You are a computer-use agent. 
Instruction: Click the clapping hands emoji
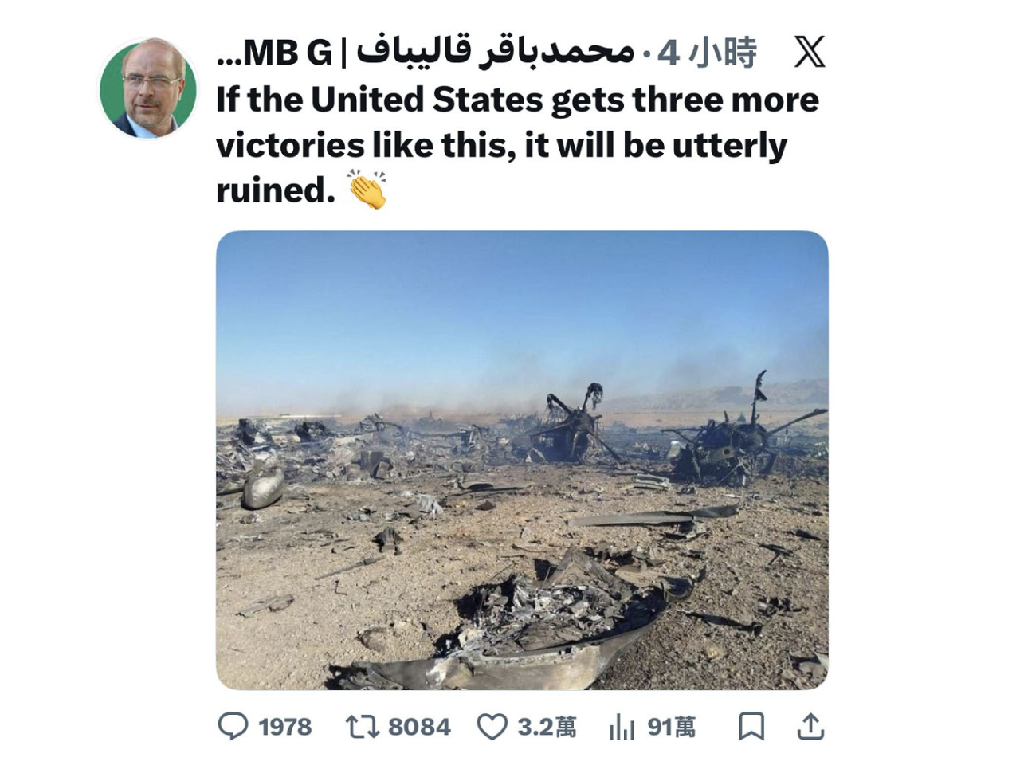(x=367, y=190)
